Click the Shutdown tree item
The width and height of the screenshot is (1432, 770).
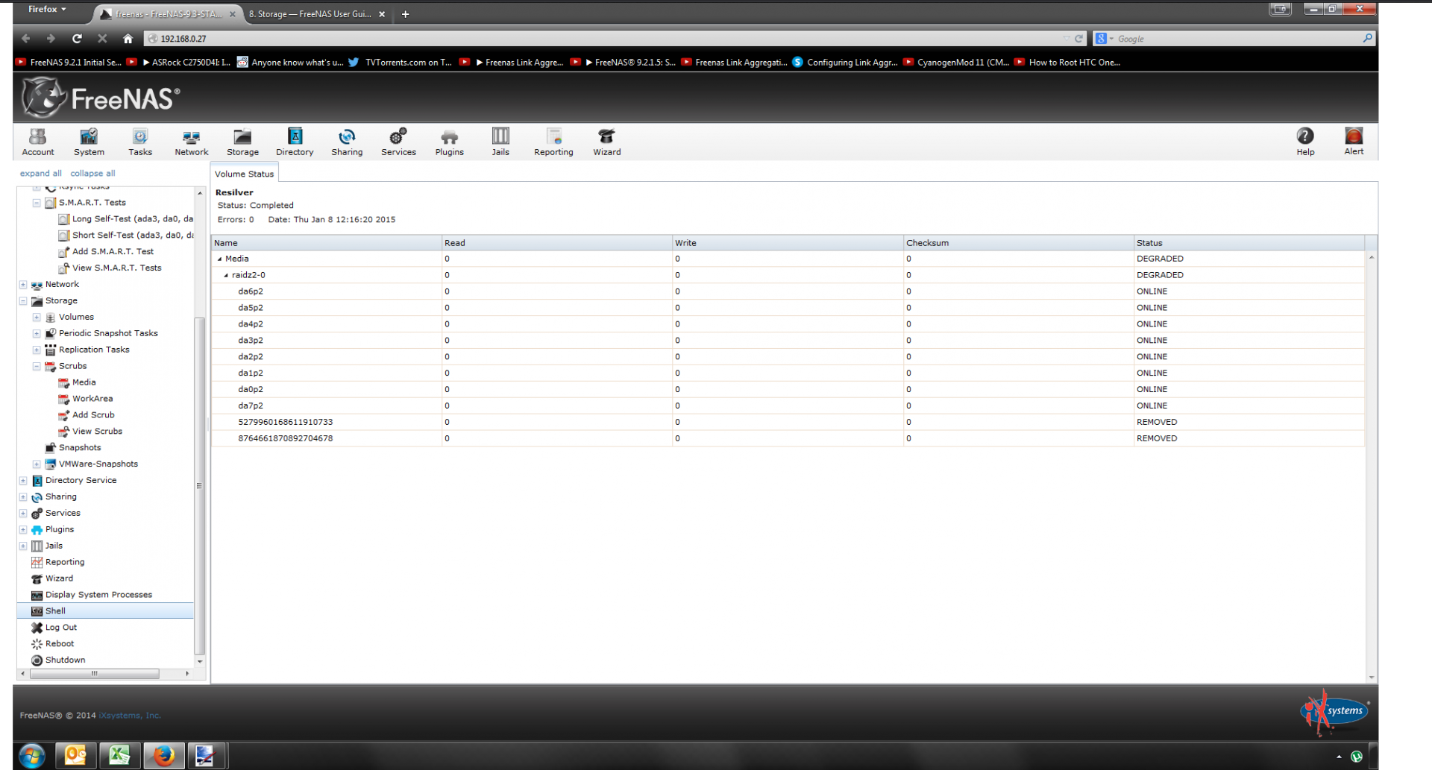[x=65, y=660]
